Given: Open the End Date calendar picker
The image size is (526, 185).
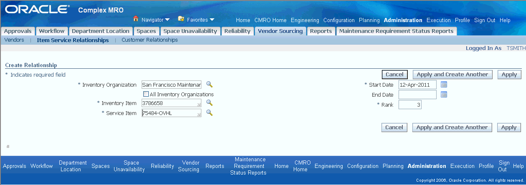Looking at the screenshot, I should pyautogui.click(x=444, y=95).
